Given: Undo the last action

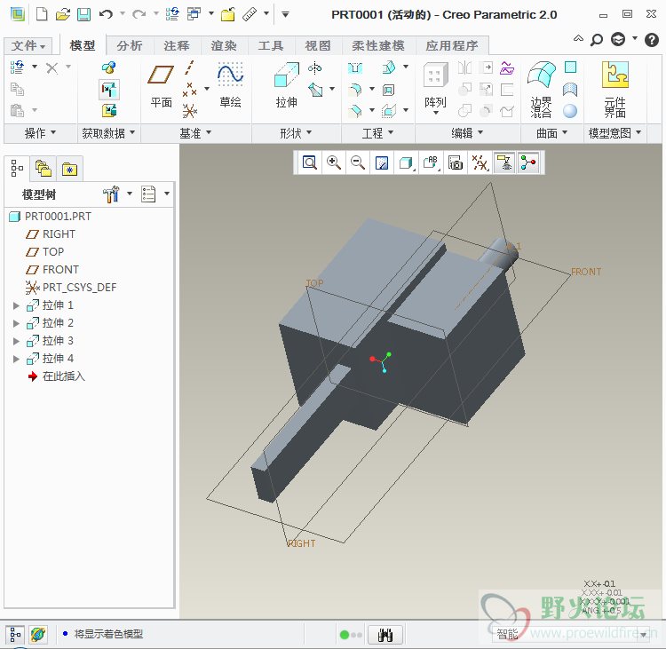Looking at the screenshot, I should click(x=106, y=14).
